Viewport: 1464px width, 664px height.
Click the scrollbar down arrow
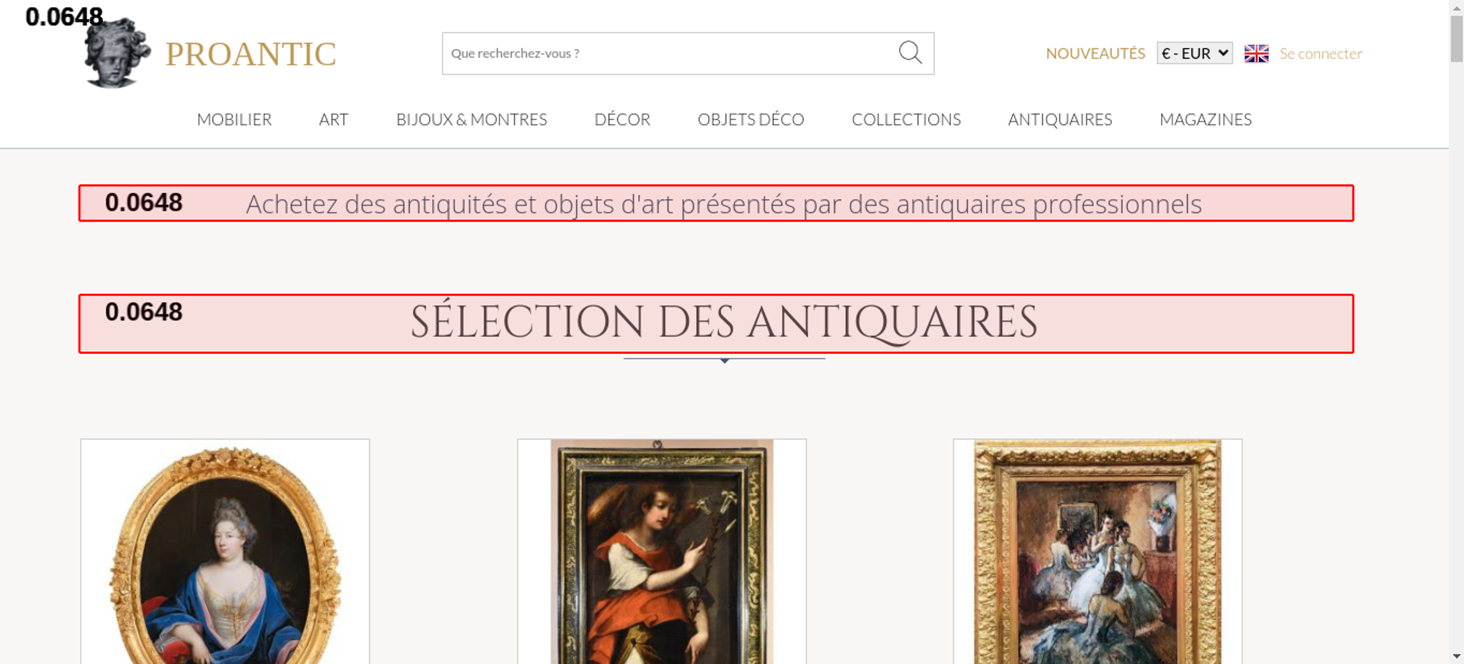tap(1456, 656)
